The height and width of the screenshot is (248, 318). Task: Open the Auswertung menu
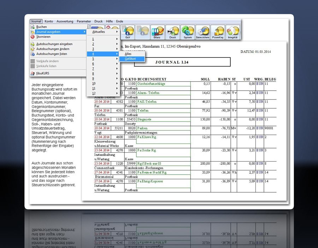click(x=65, y=21)
